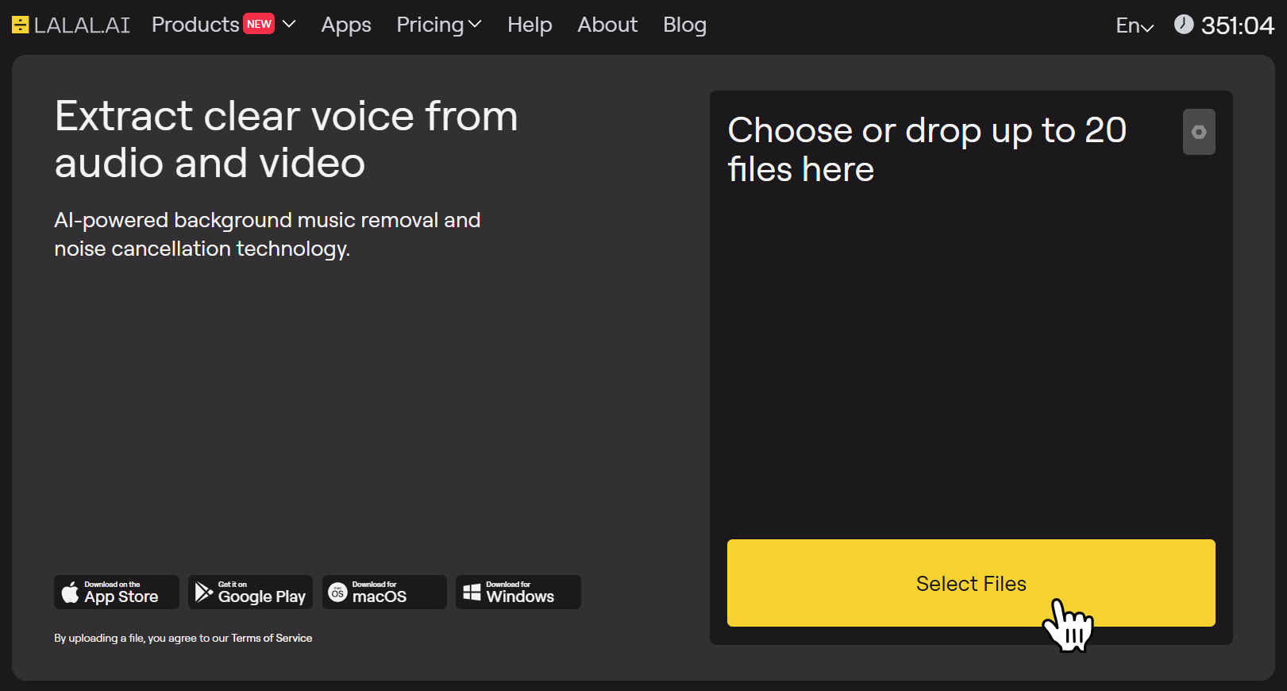The height and width of the screenshot is (691, 1287).
Task: Open the Help page from navigation
Action: (530, 25)
